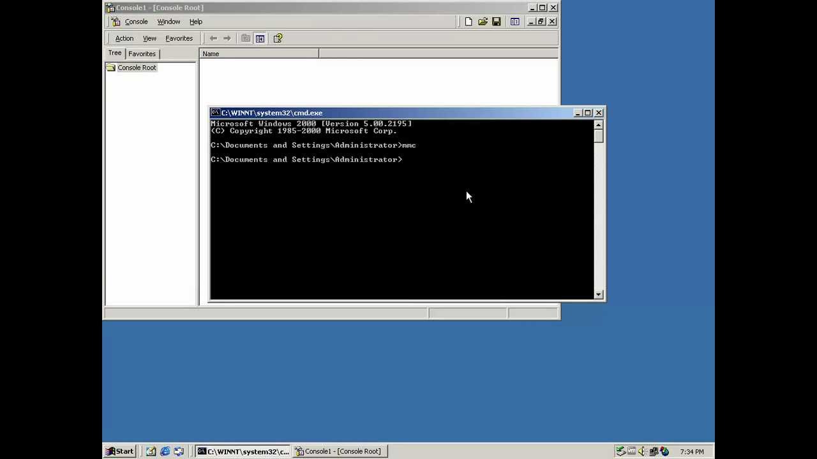
Task: Click the Copyright 1985-2000 Microsoft Corp line
Action: click(x=304, y=131)
